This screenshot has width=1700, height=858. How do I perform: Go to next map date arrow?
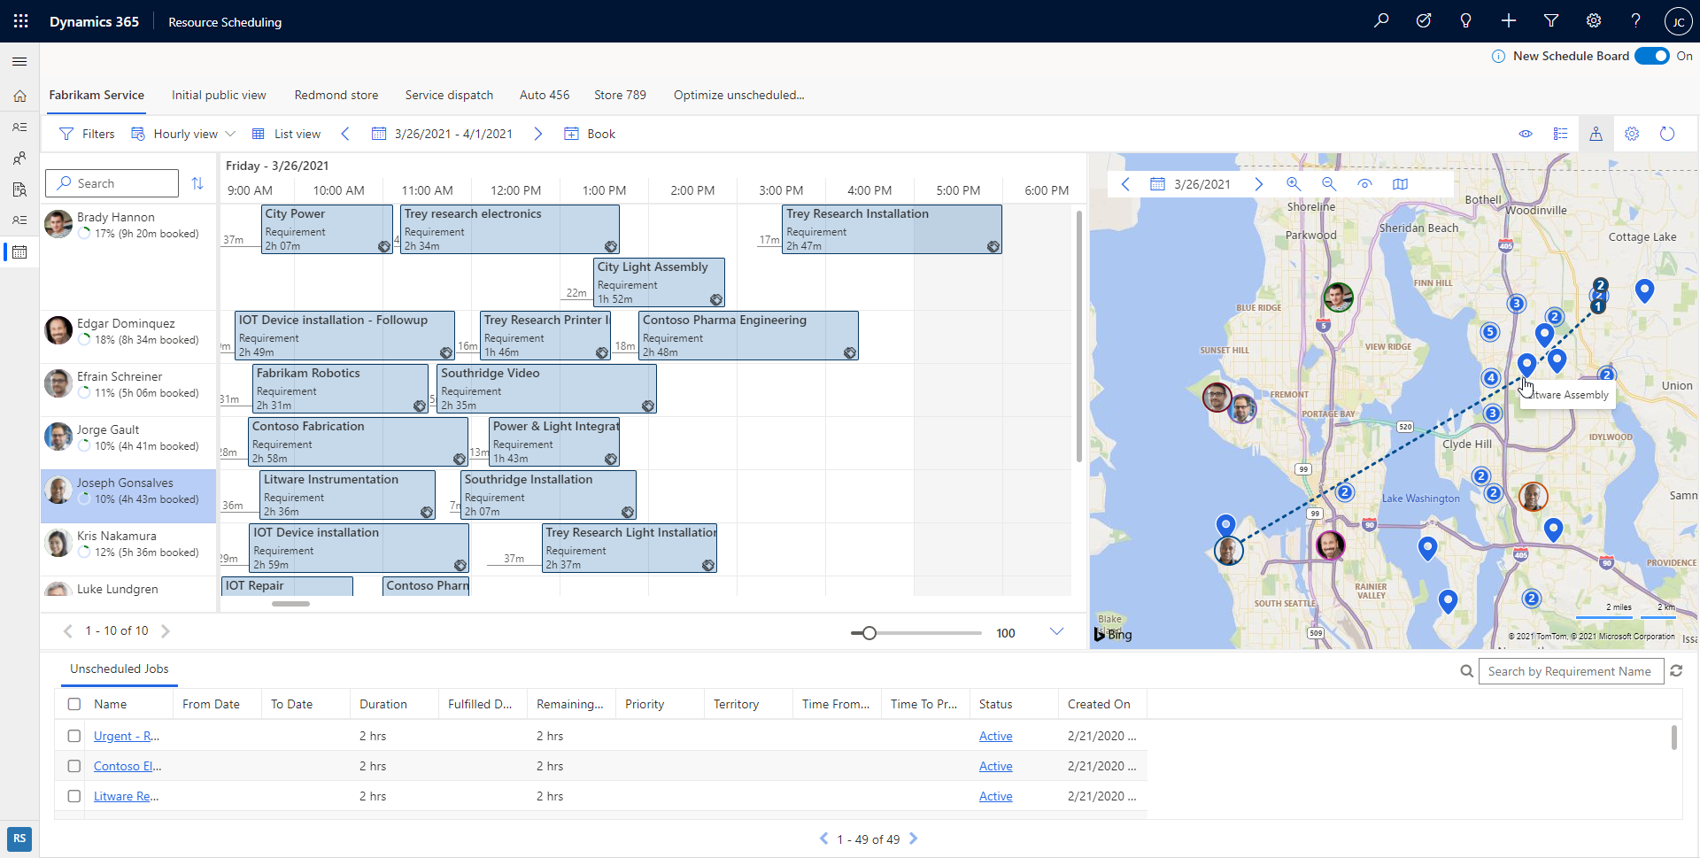tap(1258, 184)
